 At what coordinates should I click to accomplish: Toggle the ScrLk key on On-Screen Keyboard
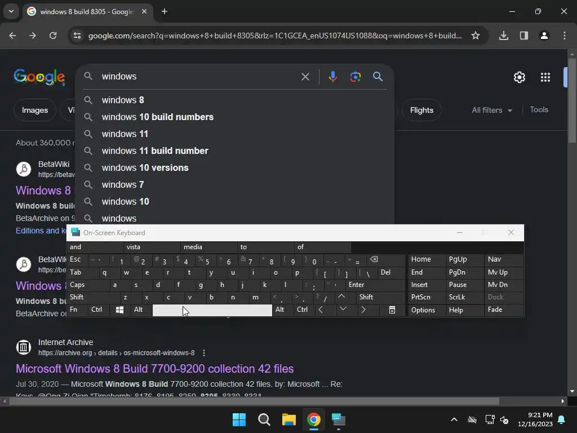(464, 297)
